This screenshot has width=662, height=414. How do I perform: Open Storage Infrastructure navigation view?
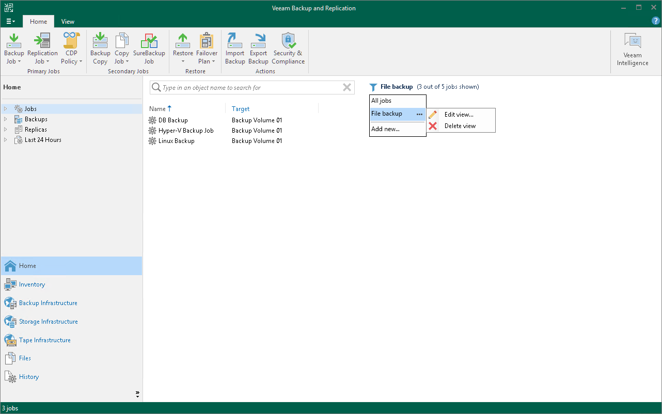tap(71, 322)
